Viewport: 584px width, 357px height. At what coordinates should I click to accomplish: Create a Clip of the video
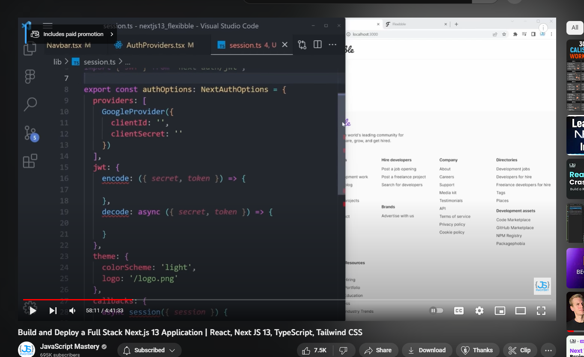pos(520,351)
